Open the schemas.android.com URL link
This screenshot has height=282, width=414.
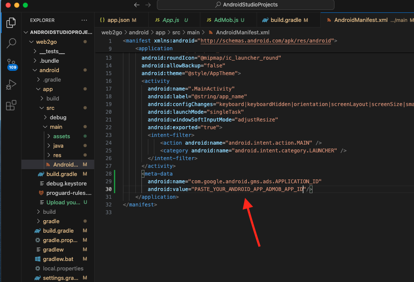coord(266,41)
